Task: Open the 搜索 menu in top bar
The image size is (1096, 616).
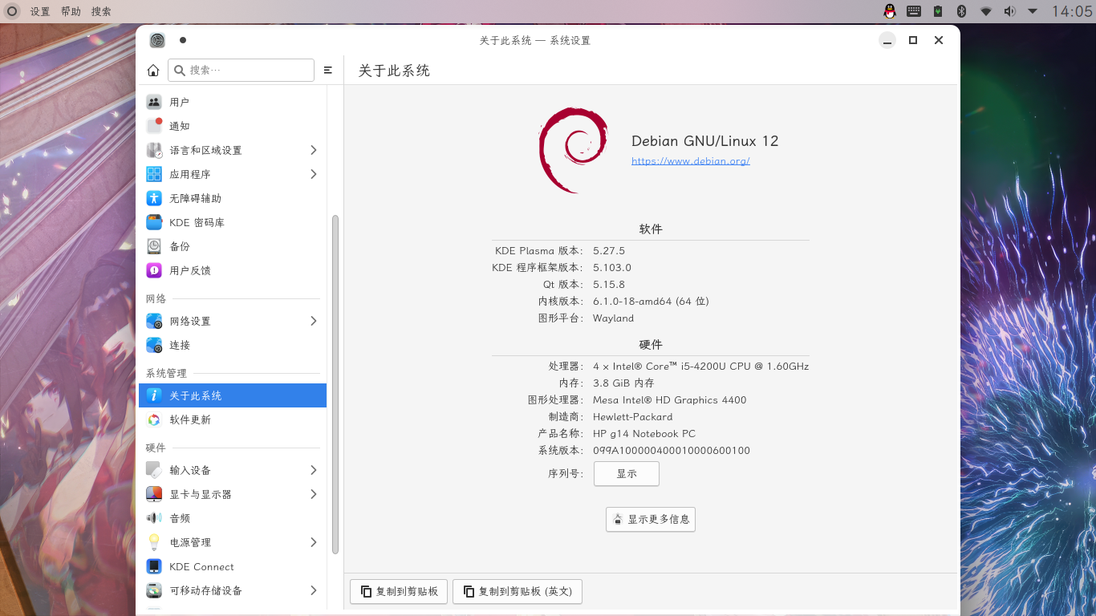Action: [101, 11]
